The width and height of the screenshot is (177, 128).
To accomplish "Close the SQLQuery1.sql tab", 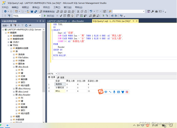I will [137, 21].
